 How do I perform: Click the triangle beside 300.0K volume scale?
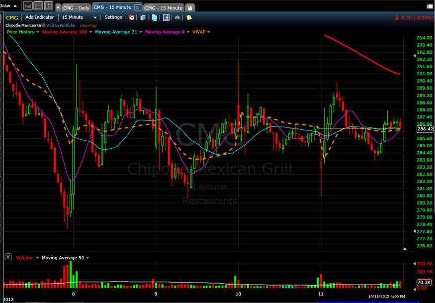click(x=415, y=264)
